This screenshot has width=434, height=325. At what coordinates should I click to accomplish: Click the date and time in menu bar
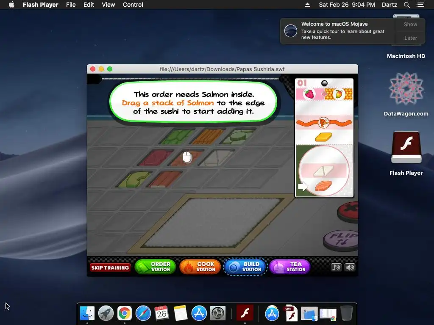(x=347, y=5)
